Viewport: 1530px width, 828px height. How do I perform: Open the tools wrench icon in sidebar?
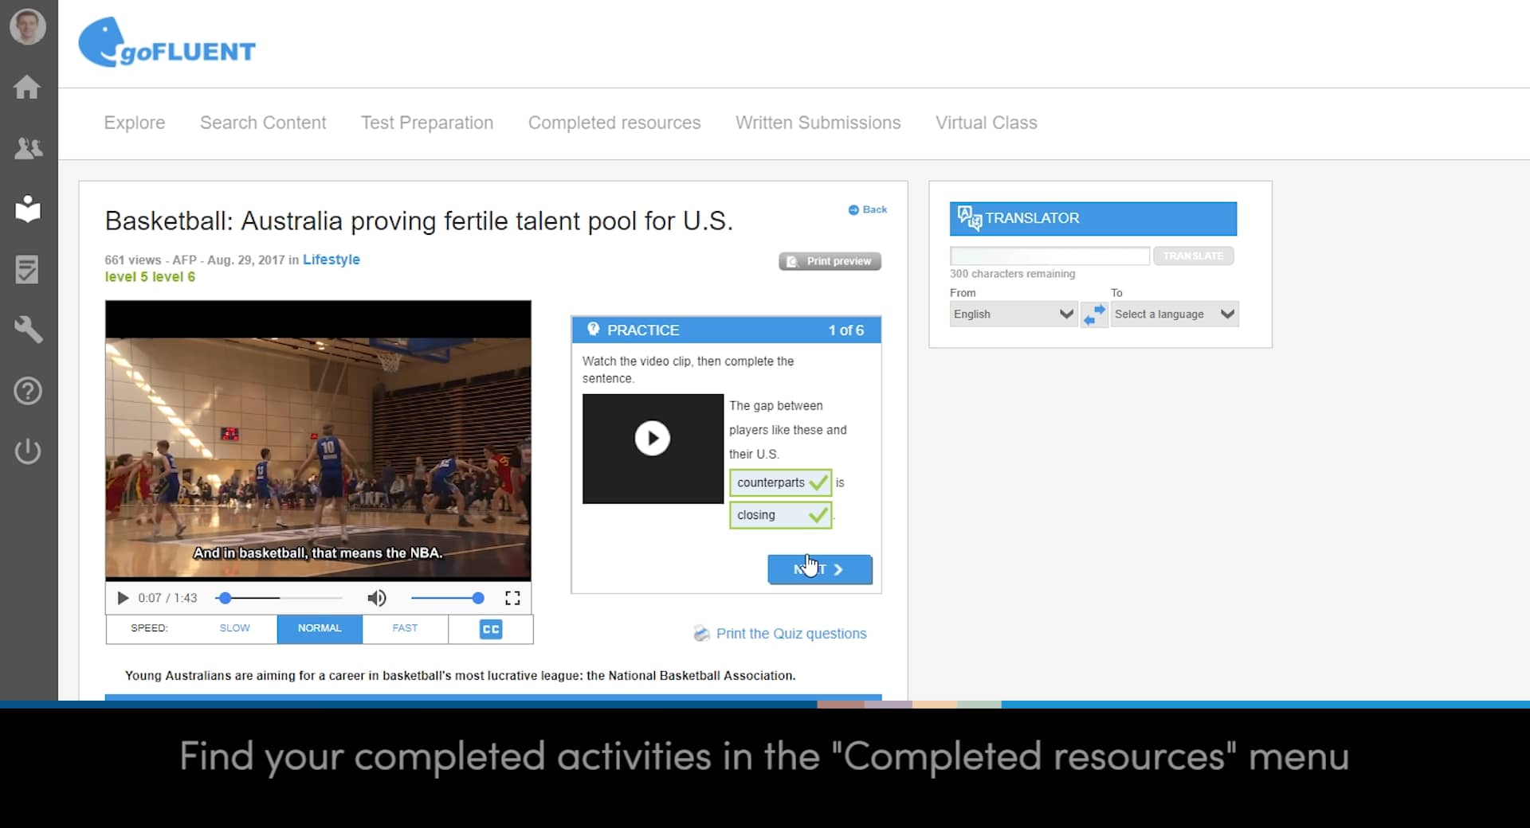coord(27,330)
